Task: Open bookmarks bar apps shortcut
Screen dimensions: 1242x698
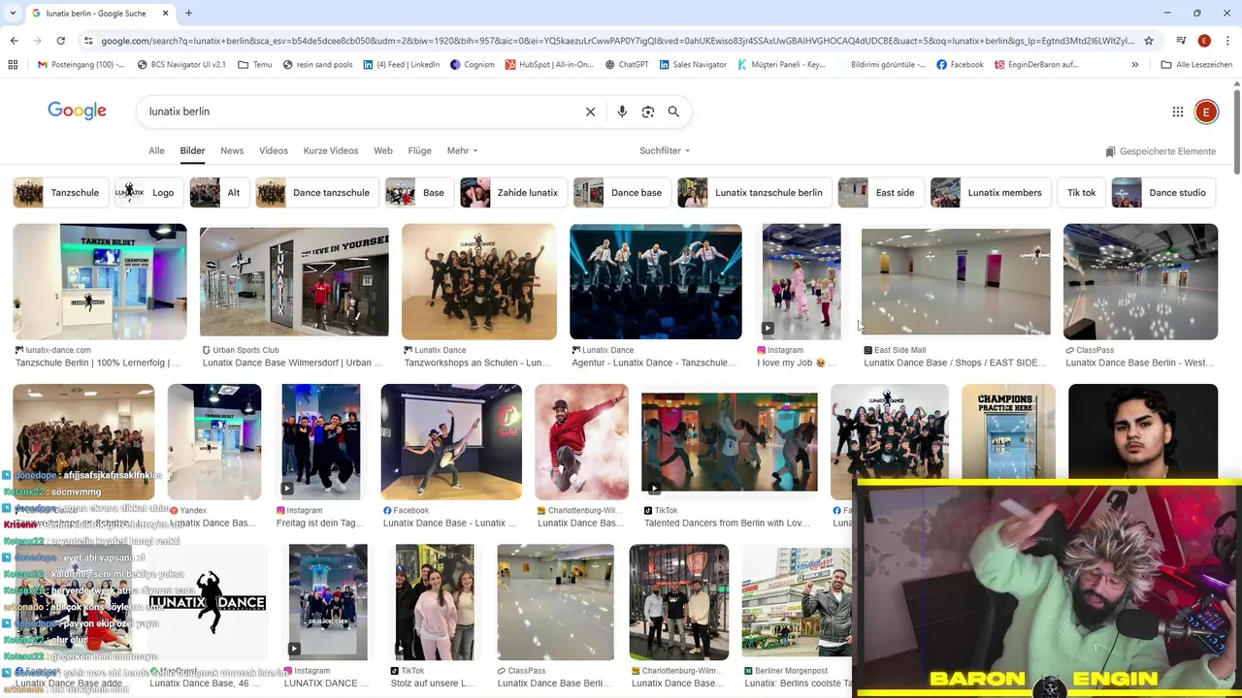Action: click(x=13, y=65)
